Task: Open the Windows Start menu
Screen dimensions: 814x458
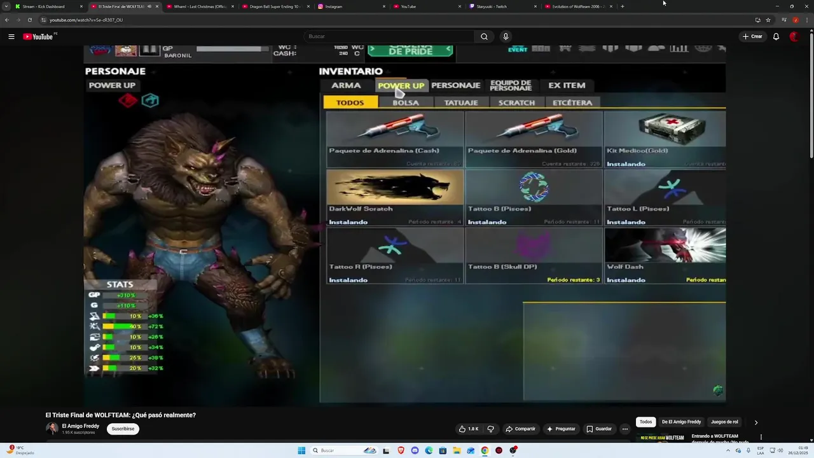Action: 301,450
